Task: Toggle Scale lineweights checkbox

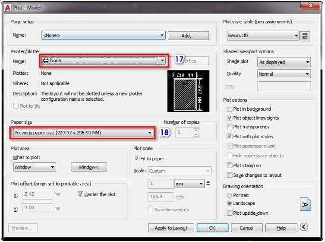Action: click(151, 210)
